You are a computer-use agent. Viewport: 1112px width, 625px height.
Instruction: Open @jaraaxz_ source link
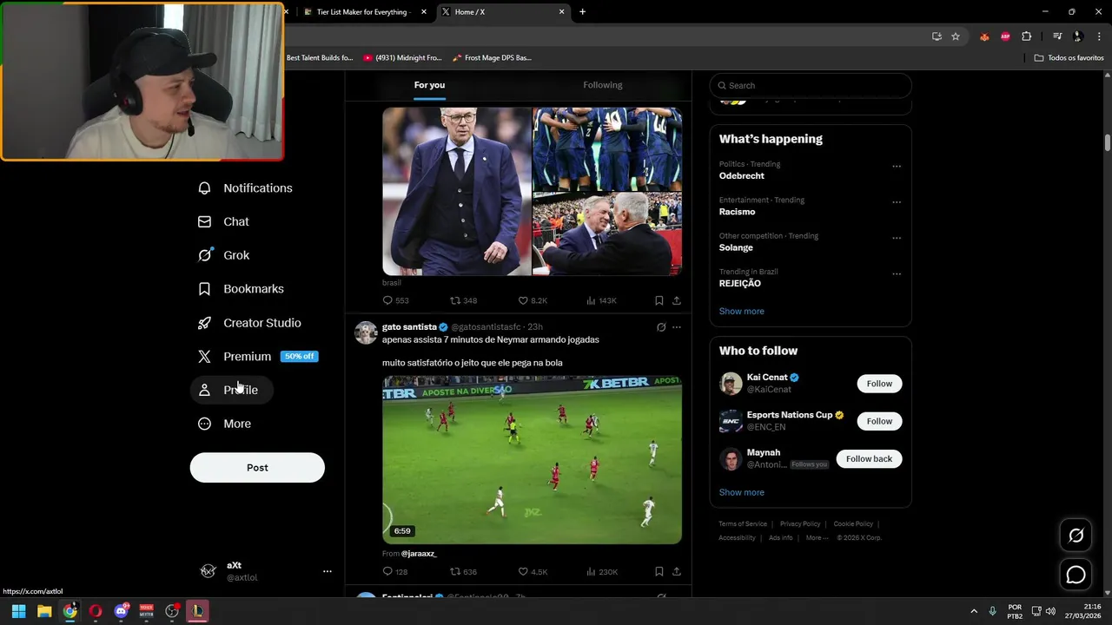419,553
